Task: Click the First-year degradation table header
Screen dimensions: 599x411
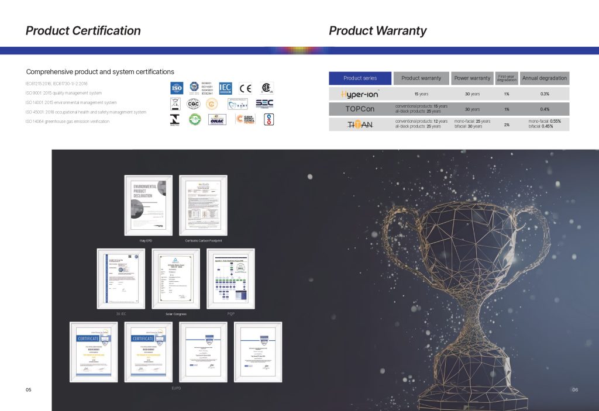Action: pyautogui.click(x=507, y=78)
